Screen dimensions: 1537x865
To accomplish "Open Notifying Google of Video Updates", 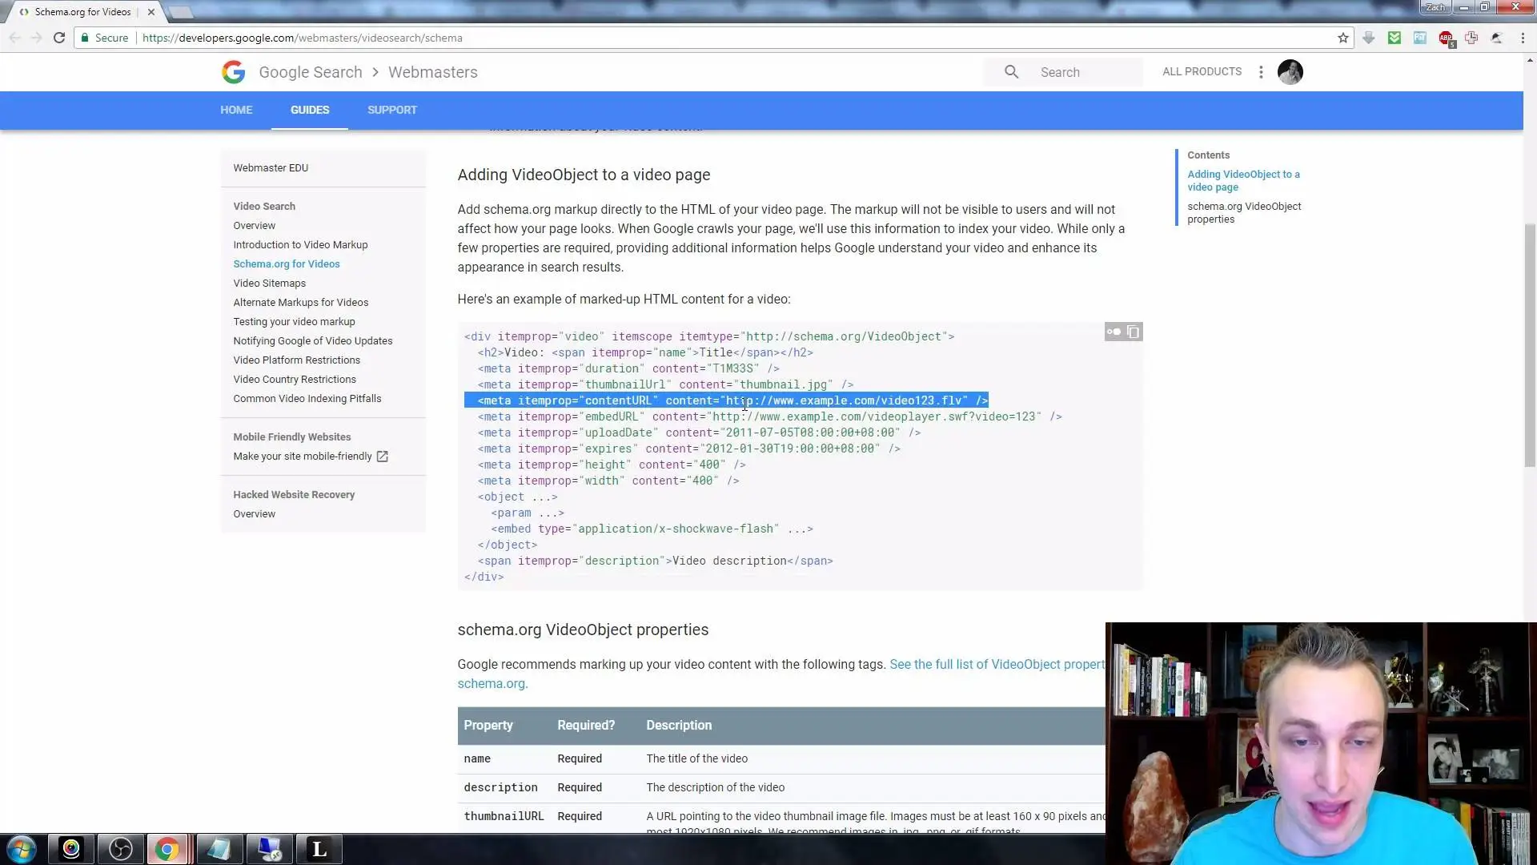I will pos(313,341).
